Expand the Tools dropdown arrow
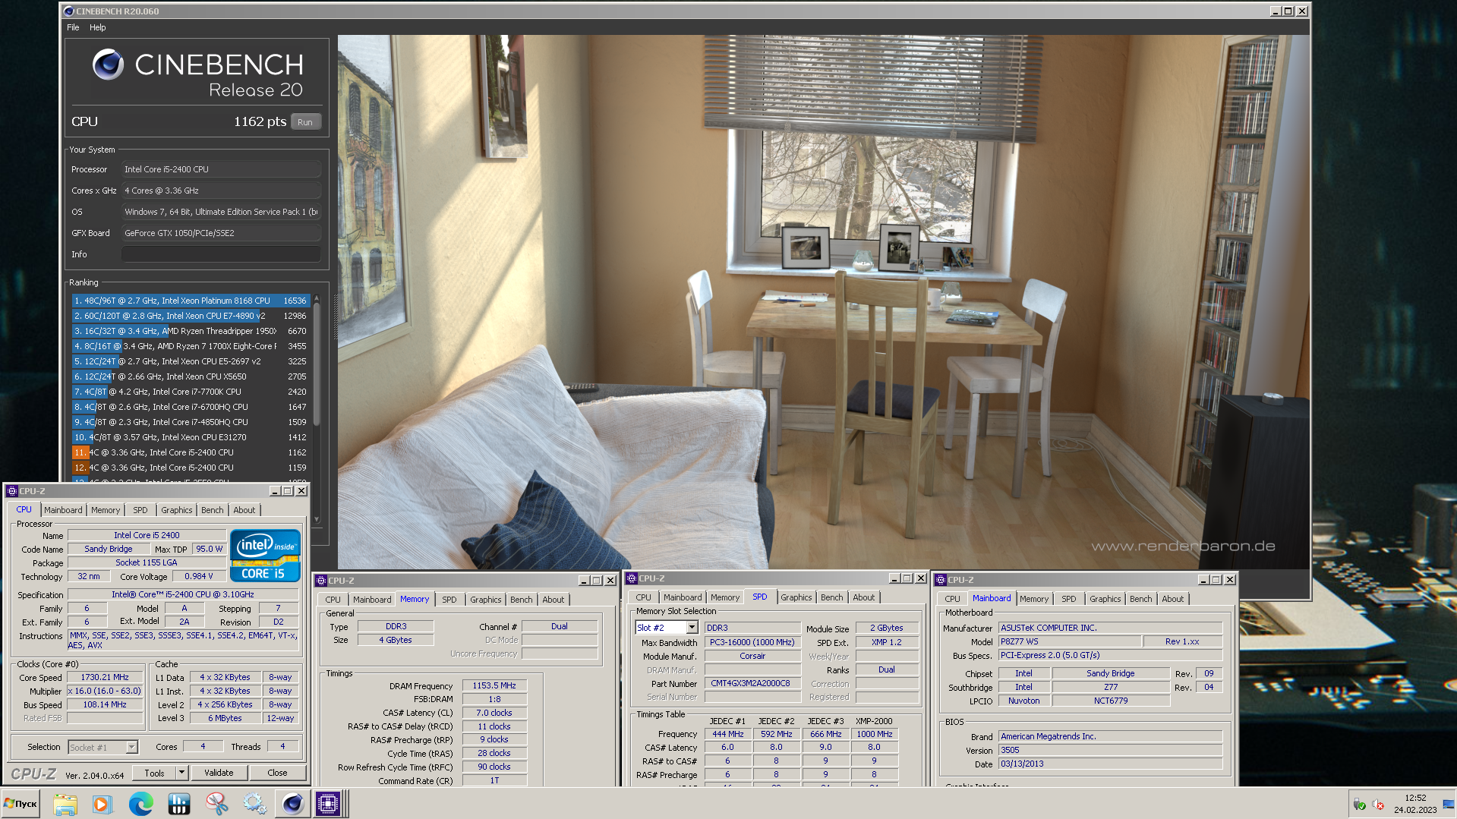 pos(181,773)
